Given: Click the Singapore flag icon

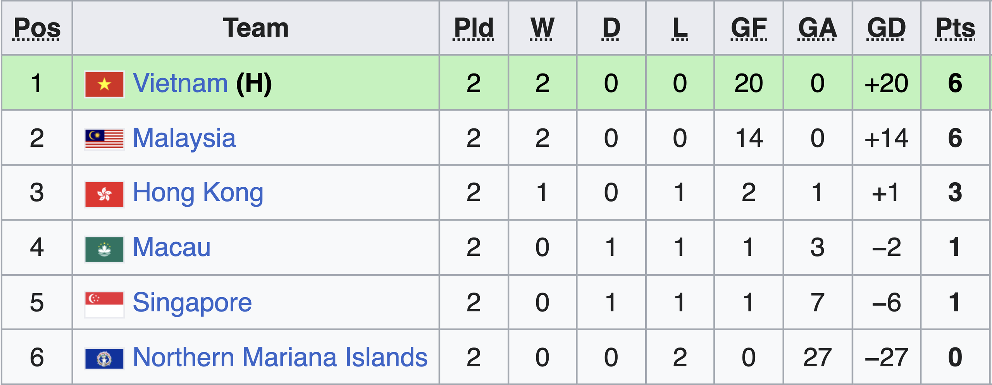Looking at the screenshot, I should 104,304.
